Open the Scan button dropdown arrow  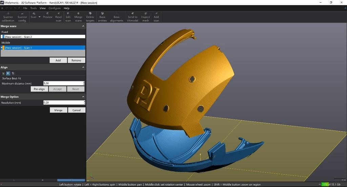[40, 17]
